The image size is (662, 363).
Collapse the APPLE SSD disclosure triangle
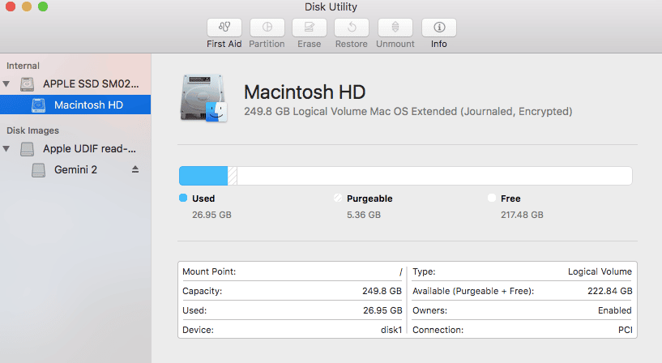click(x=6, y=83)
